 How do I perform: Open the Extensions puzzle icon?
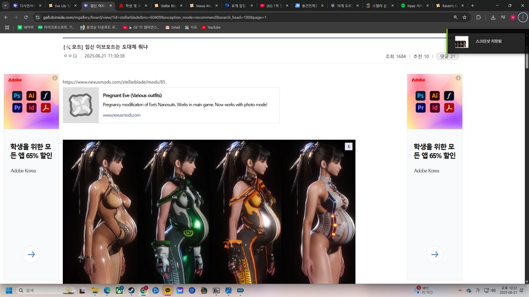point(478,17)
